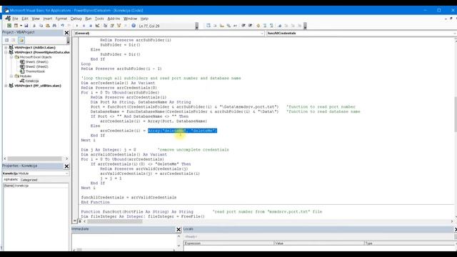Viewport: 457px width, 257px height.
Task: Open the Debug menu
Action: click(x=76, y=19)
